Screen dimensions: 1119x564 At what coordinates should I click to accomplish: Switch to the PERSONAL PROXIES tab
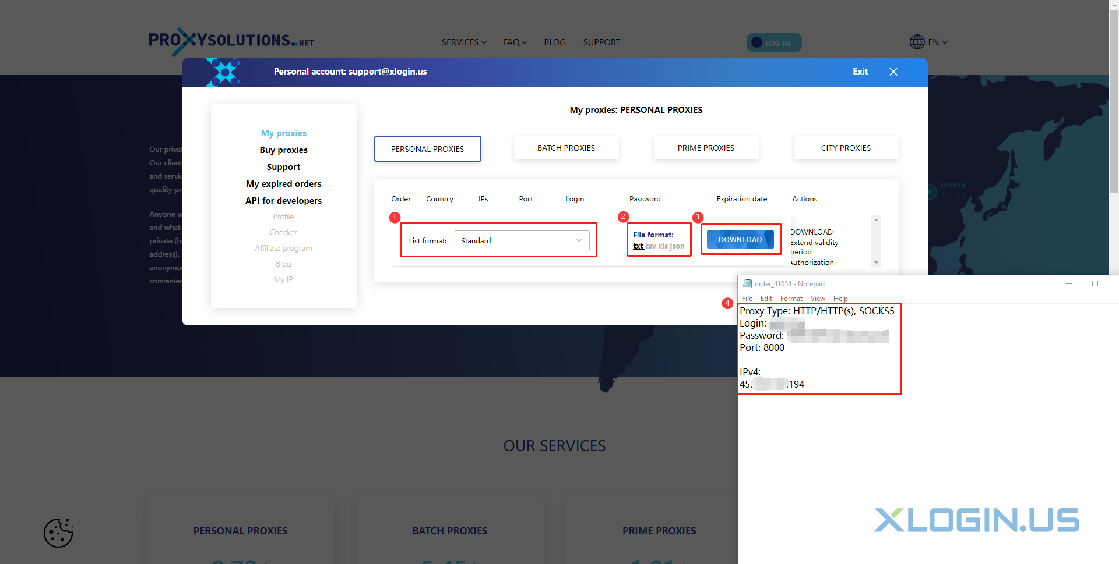tap(427, 148)
